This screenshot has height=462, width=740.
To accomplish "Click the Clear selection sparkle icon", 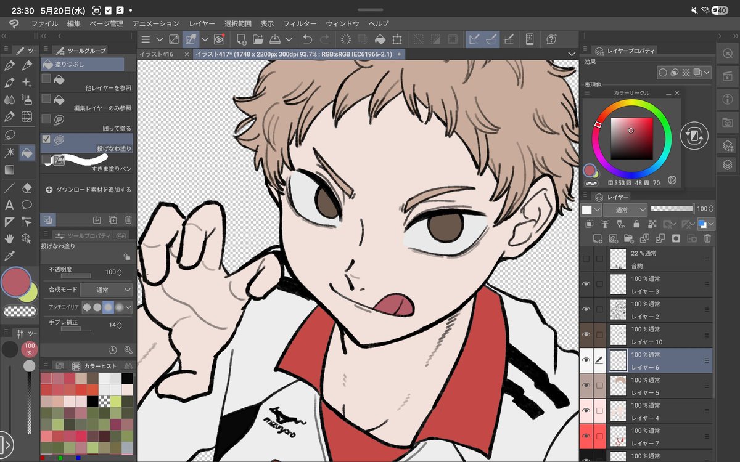I will (x=346, y=39).
